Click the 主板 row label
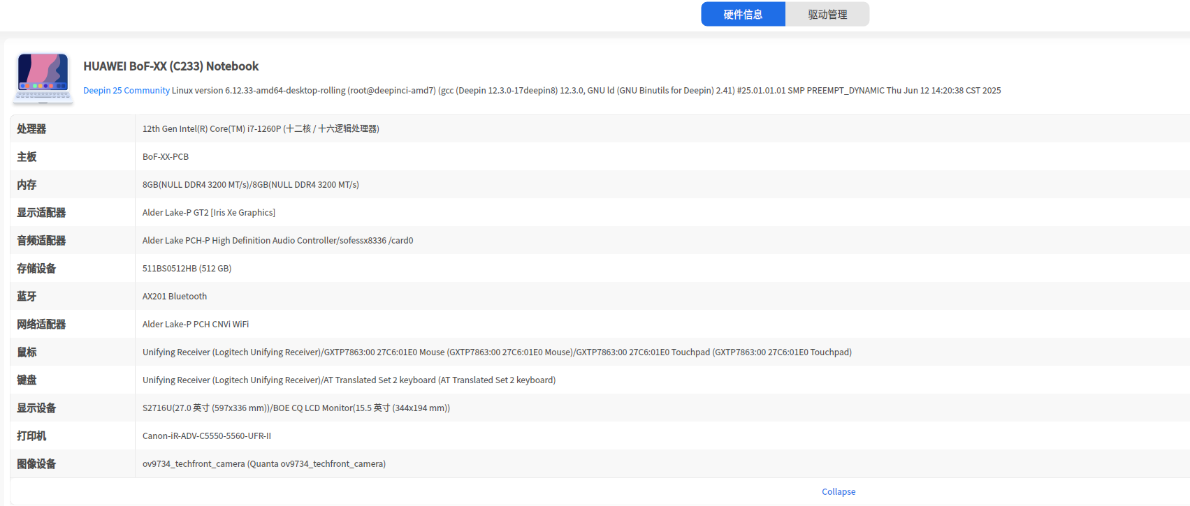Image resolution: width=1190 pixels, height=506 pixels. coord(27,157)
